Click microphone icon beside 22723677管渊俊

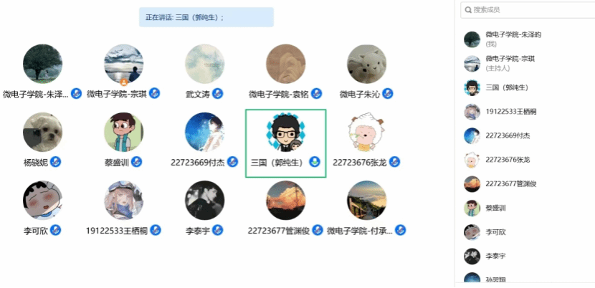(318, 230)
